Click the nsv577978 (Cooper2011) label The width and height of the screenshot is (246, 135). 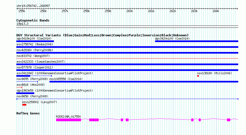pyautogui.click(x=35, y=67)
